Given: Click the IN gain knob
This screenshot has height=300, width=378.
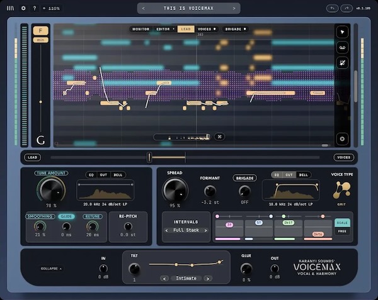Looking at the screenshot, I should 103,269.
